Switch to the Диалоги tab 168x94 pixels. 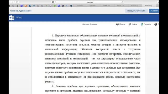[80, 6]
